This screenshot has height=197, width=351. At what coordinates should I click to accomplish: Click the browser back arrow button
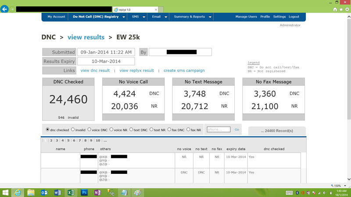[5, 9]
